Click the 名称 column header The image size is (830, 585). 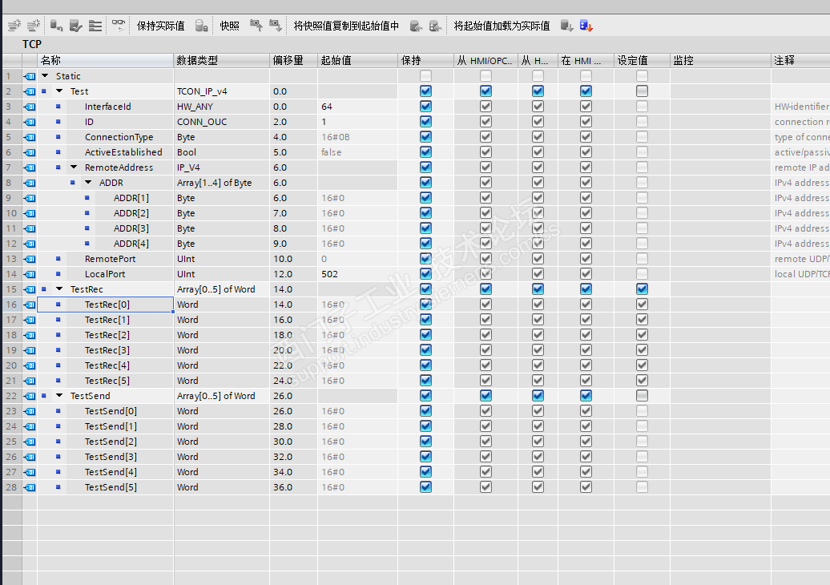(x=105, y=60)
